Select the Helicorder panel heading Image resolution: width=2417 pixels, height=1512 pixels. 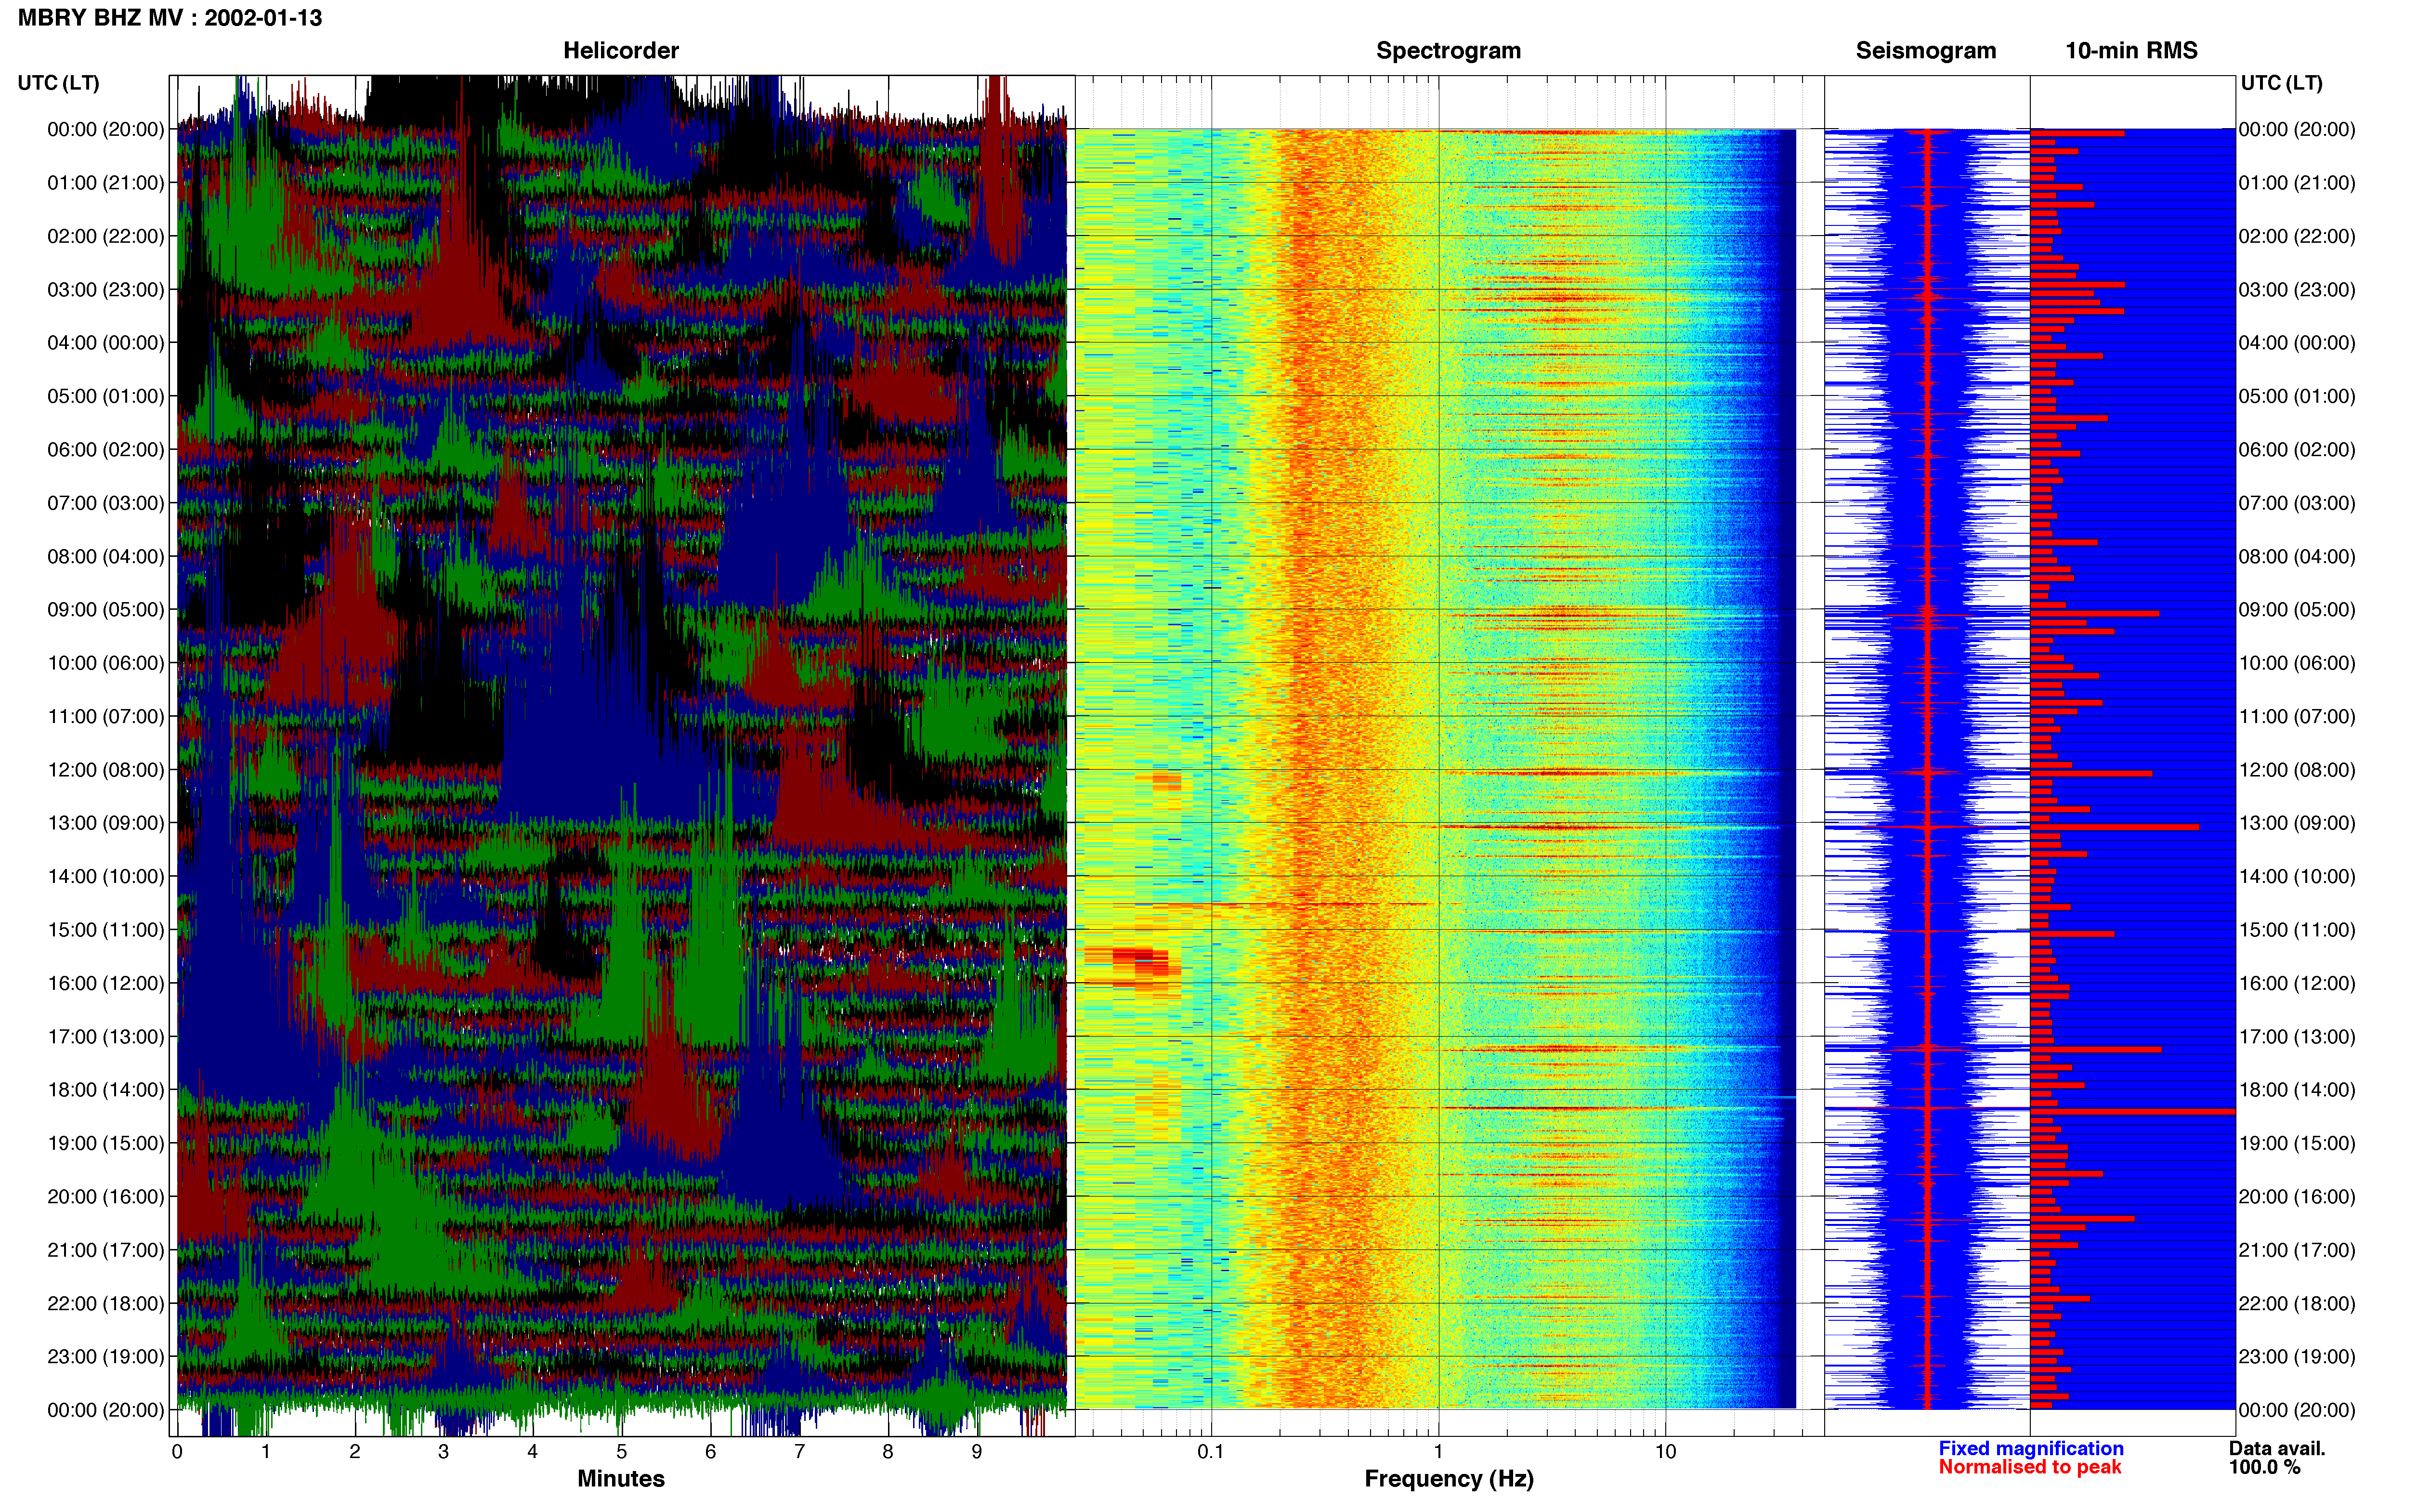pos(621,51)
